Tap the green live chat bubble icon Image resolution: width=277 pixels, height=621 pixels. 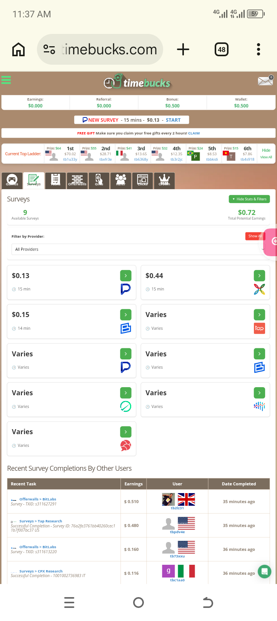click(x=264, y=571)
